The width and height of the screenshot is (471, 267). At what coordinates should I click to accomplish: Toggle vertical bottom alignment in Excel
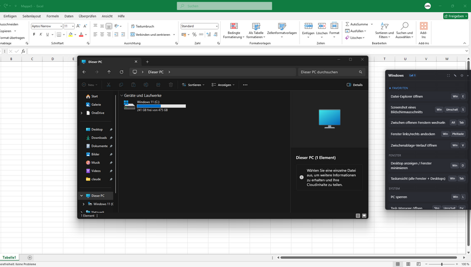click(109, 26)
